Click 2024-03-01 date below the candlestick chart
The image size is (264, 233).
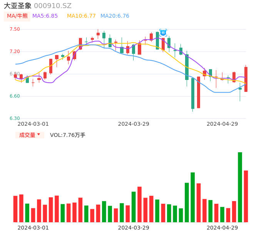[x=33, y=124]
